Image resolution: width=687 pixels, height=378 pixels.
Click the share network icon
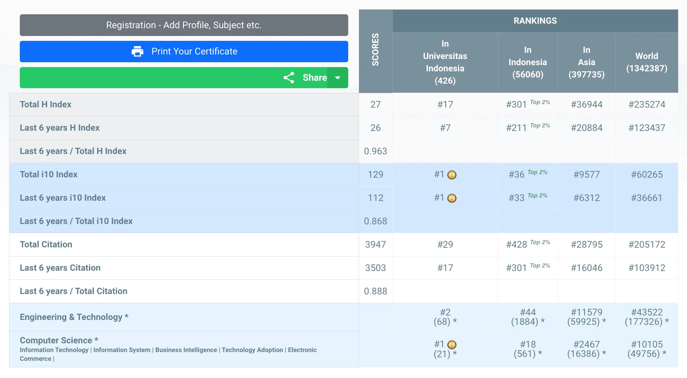pyautogui.click(x=288, y=77)
